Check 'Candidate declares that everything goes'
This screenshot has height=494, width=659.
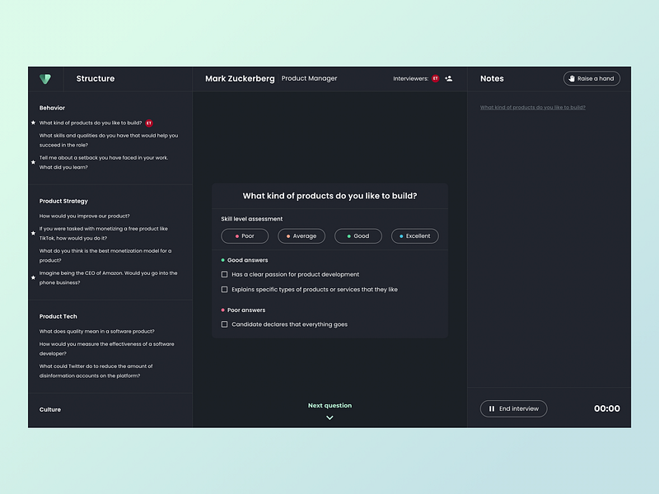tap(224, 324)
